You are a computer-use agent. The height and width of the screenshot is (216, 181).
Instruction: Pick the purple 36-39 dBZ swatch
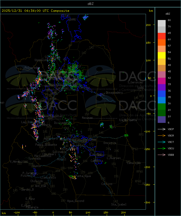(x=162, y=87)
